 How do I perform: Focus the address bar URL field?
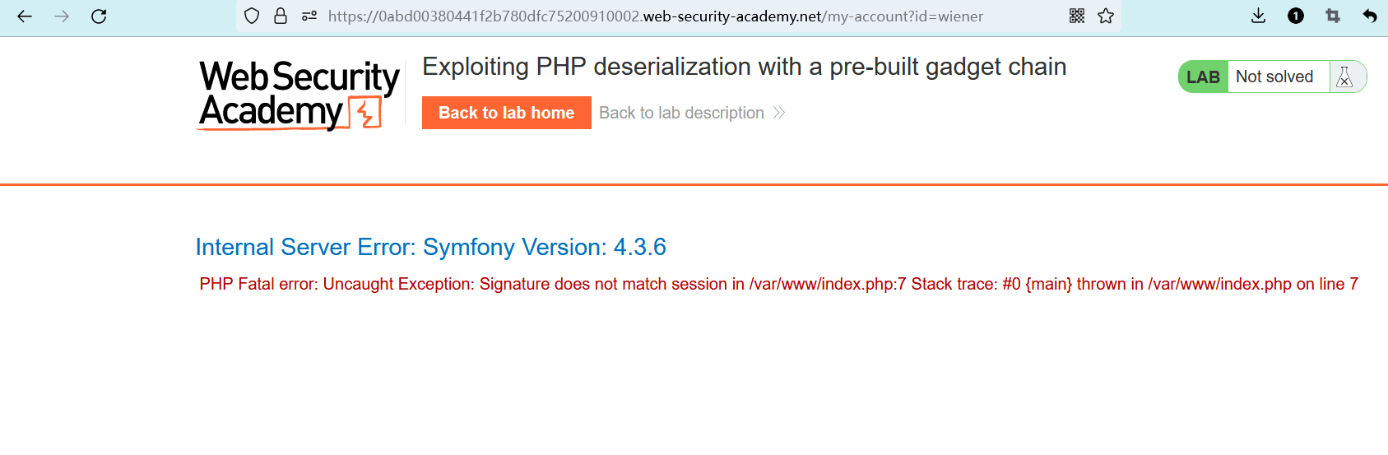click(x=655, y=16)
